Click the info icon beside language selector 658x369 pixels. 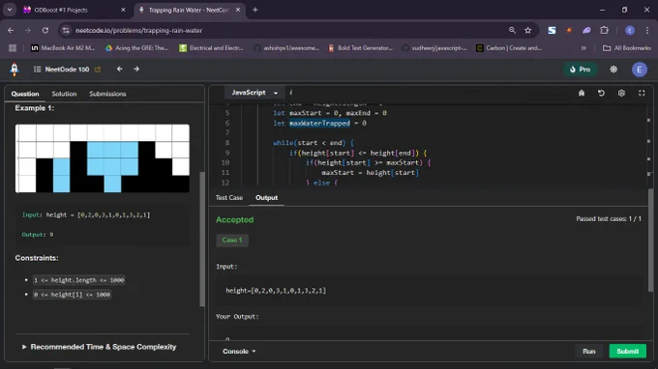pyautogui.click(x=291, y=93)
